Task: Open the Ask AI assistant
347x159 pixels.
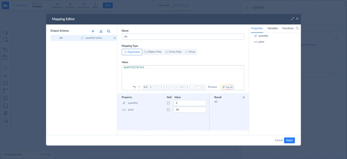Action: 227,87
